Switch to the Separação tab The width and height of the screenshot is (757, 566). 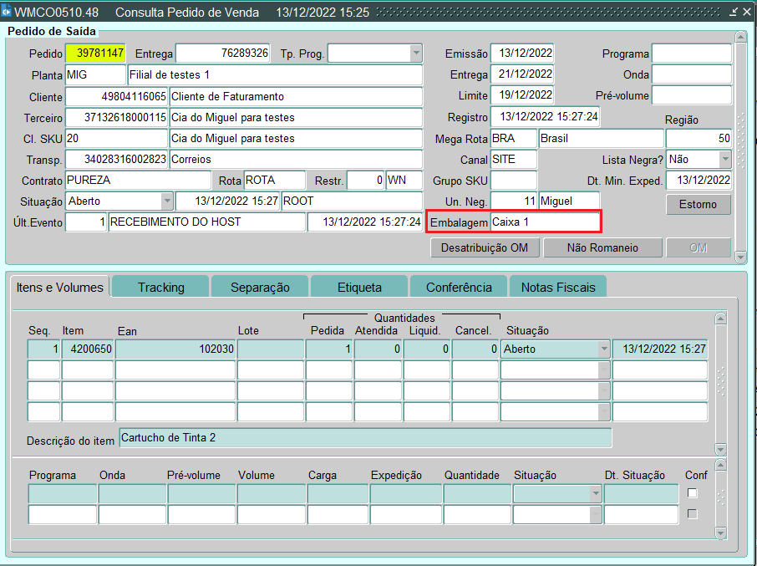click(260, 287)
